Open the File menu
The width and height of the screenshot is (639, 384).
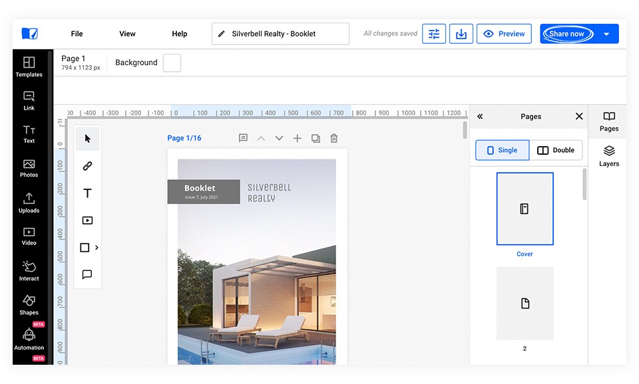(77, 34)
